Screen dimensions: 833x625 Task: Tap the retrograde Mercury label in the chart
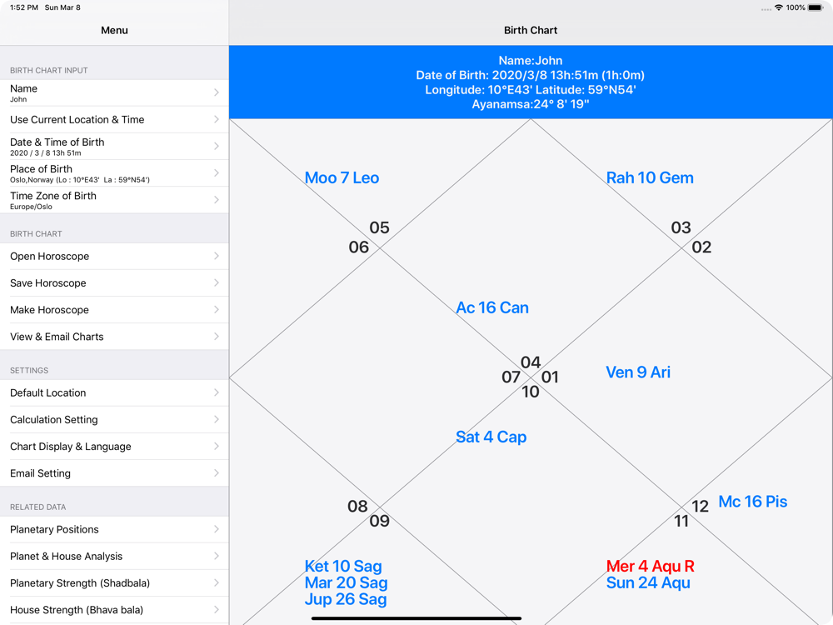[650, 567]
